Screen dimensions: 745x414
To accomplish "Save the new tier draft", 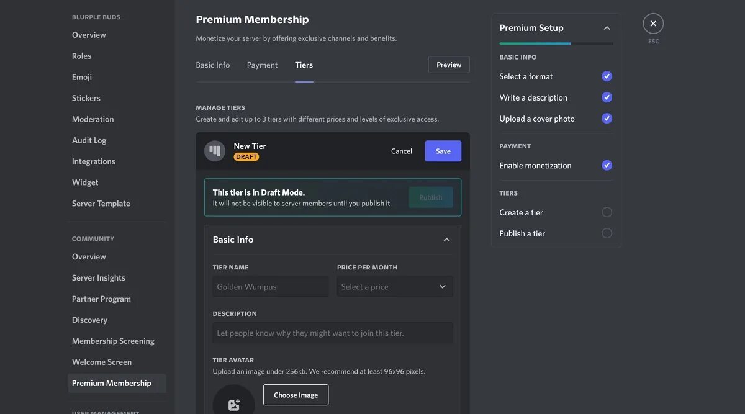I will pos(443,151).
